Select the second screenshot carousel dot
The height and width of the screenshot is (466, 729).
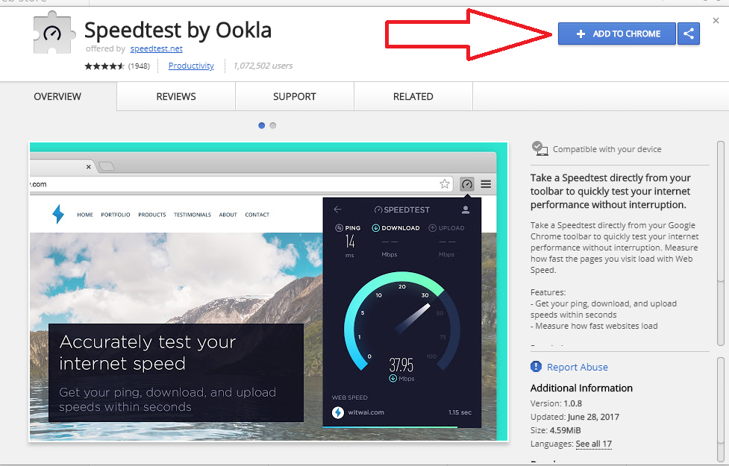pyautogui.click(x=273, y=125)
